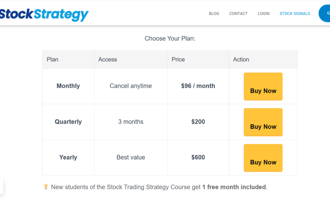This screenshot has height=198, width=330.
Task: Click the Action column header
Action: [241, 59]
